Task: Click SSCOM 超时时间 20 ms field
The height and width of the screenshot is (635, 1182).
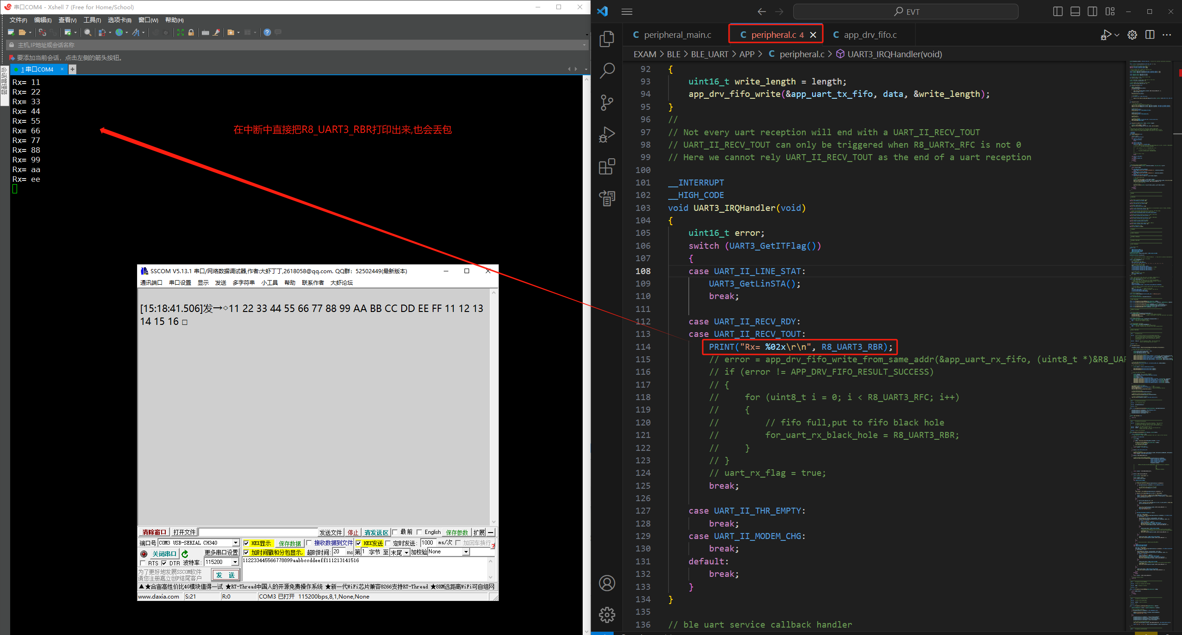Action: tap(338, 552)
